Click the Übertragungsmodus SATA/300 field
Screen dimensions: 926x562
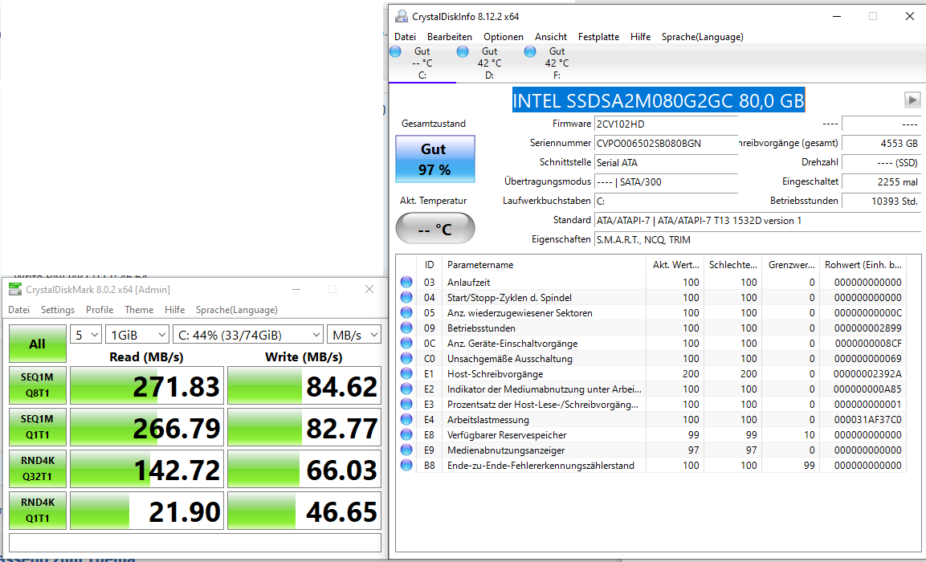[x=666, y=181]
